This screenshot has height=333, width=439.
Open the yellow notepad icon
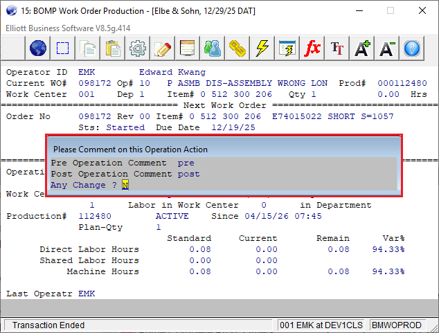pos(188,48)
